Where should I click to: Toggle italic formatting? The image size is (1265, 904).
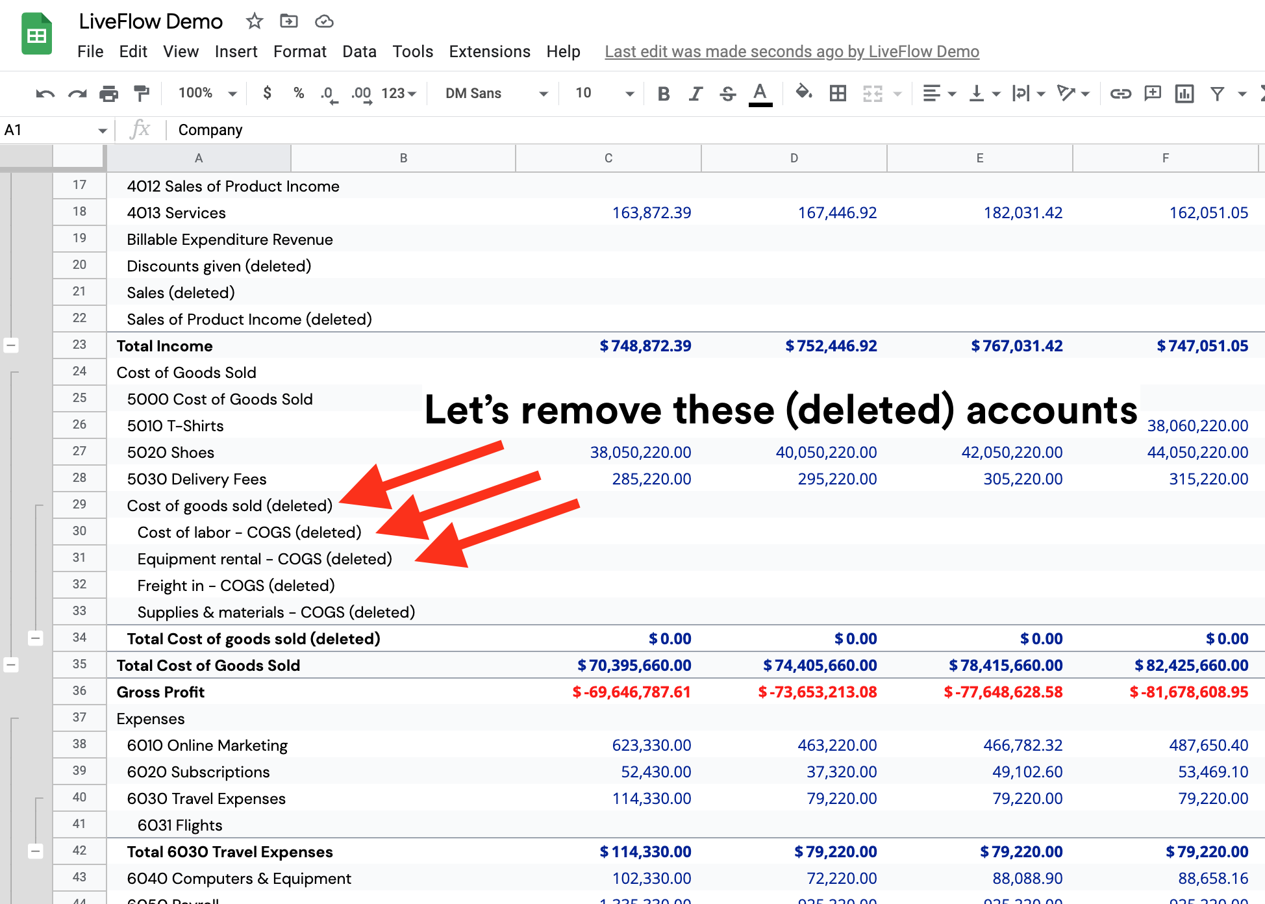695,94
